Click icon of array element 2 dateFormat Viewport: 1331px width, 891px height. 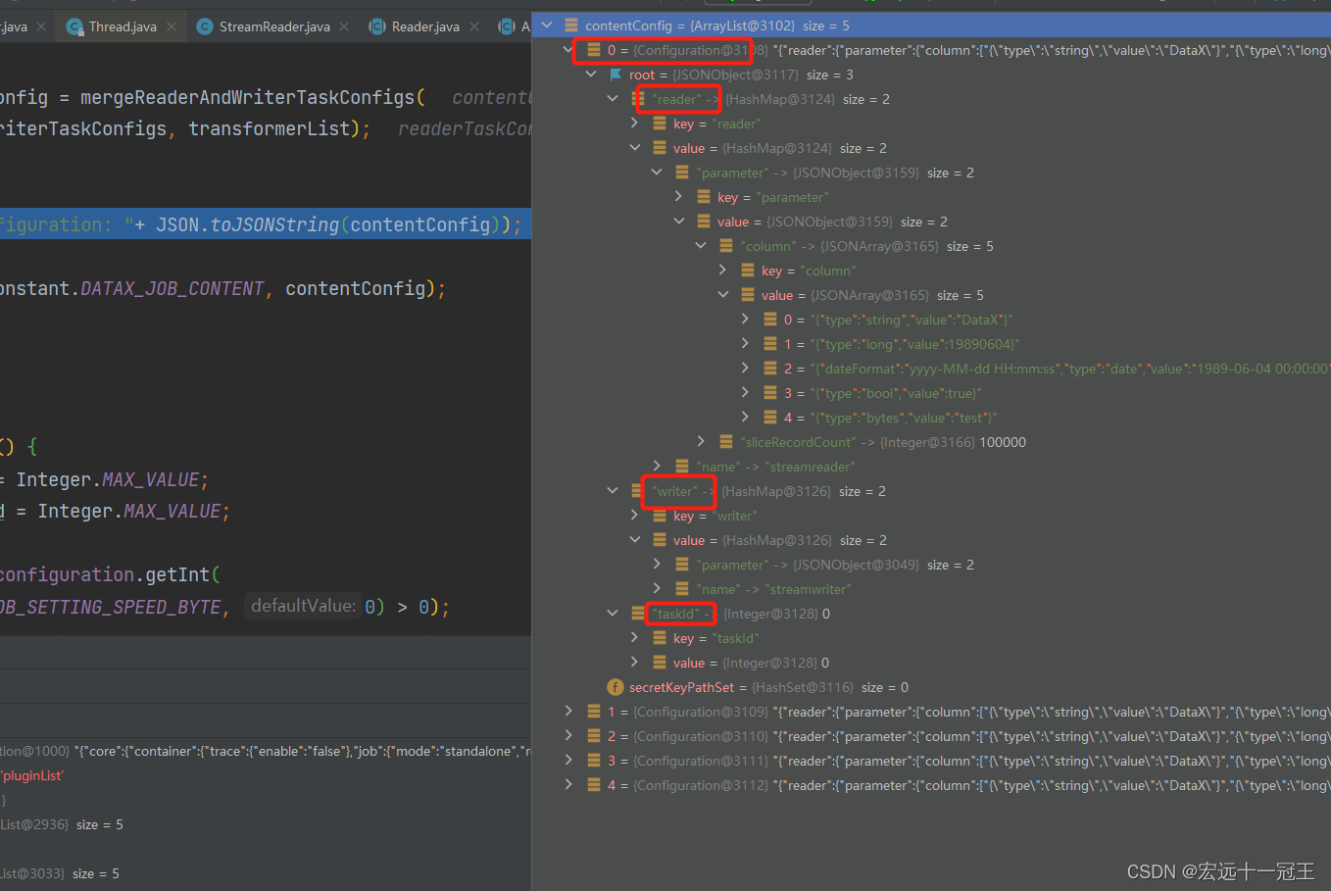point(770,369)
